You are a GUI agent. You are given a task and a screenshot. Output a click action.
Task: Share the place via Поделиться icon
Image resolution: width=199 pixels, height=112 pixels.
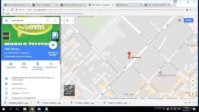coord(51,64)
